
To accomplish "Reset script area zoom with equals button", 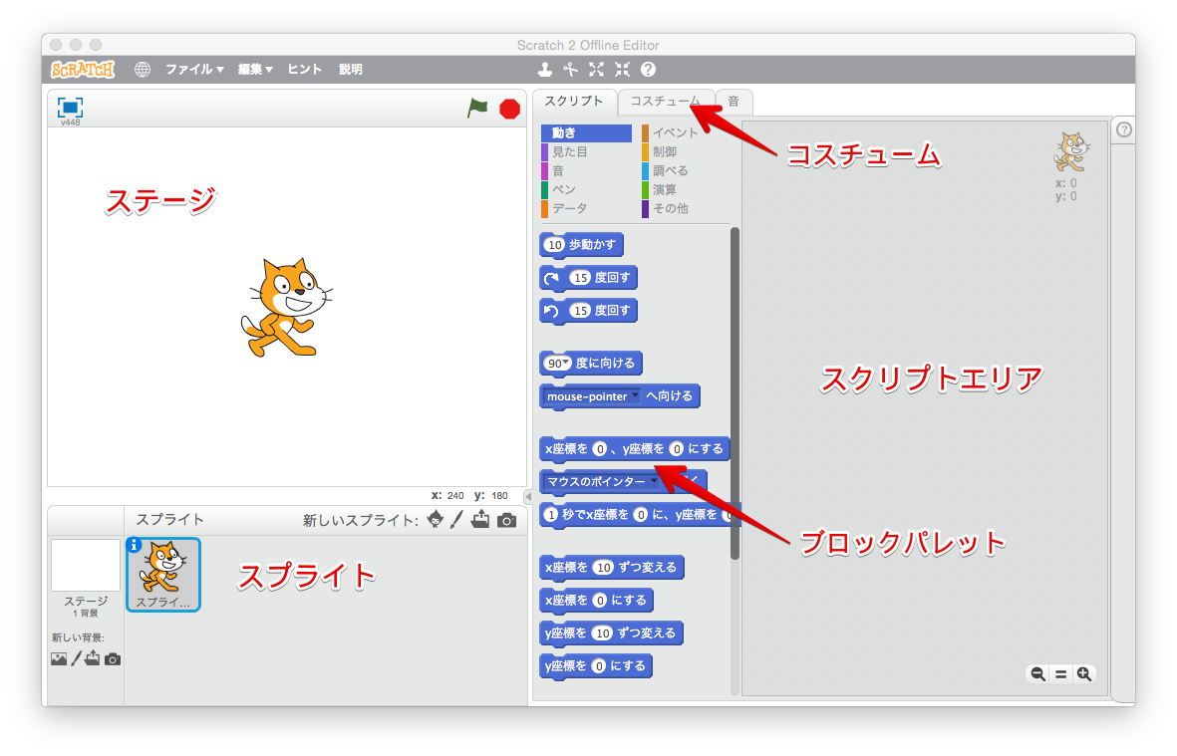I will click(x=1060, y=674).
